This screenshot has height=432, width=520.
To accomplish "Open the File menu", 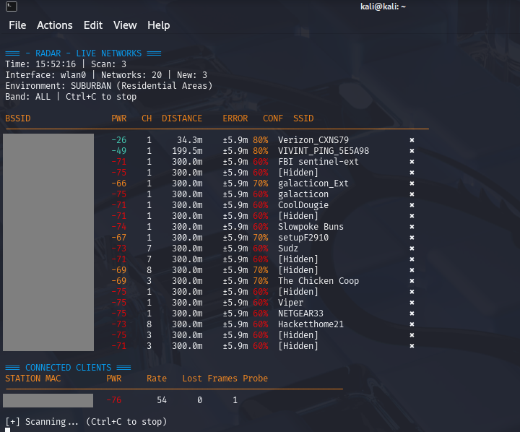I will [x=17, y=25].
